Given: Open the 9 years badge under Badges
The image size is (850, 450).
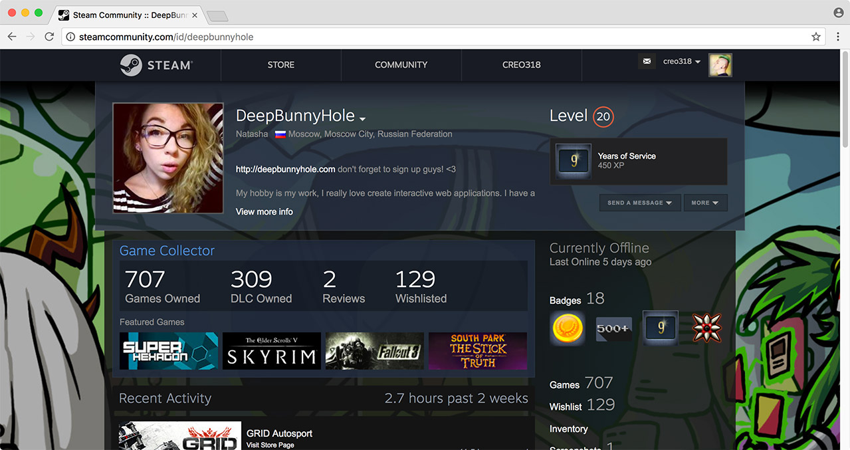Looking at the screenshot, I should tap(661, 328).
